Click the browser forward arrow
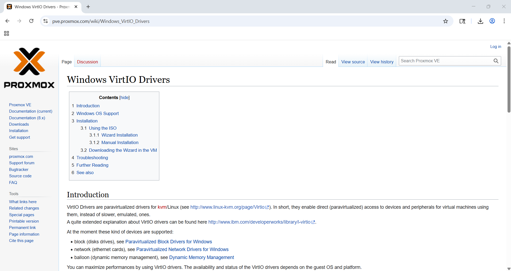 19,21
